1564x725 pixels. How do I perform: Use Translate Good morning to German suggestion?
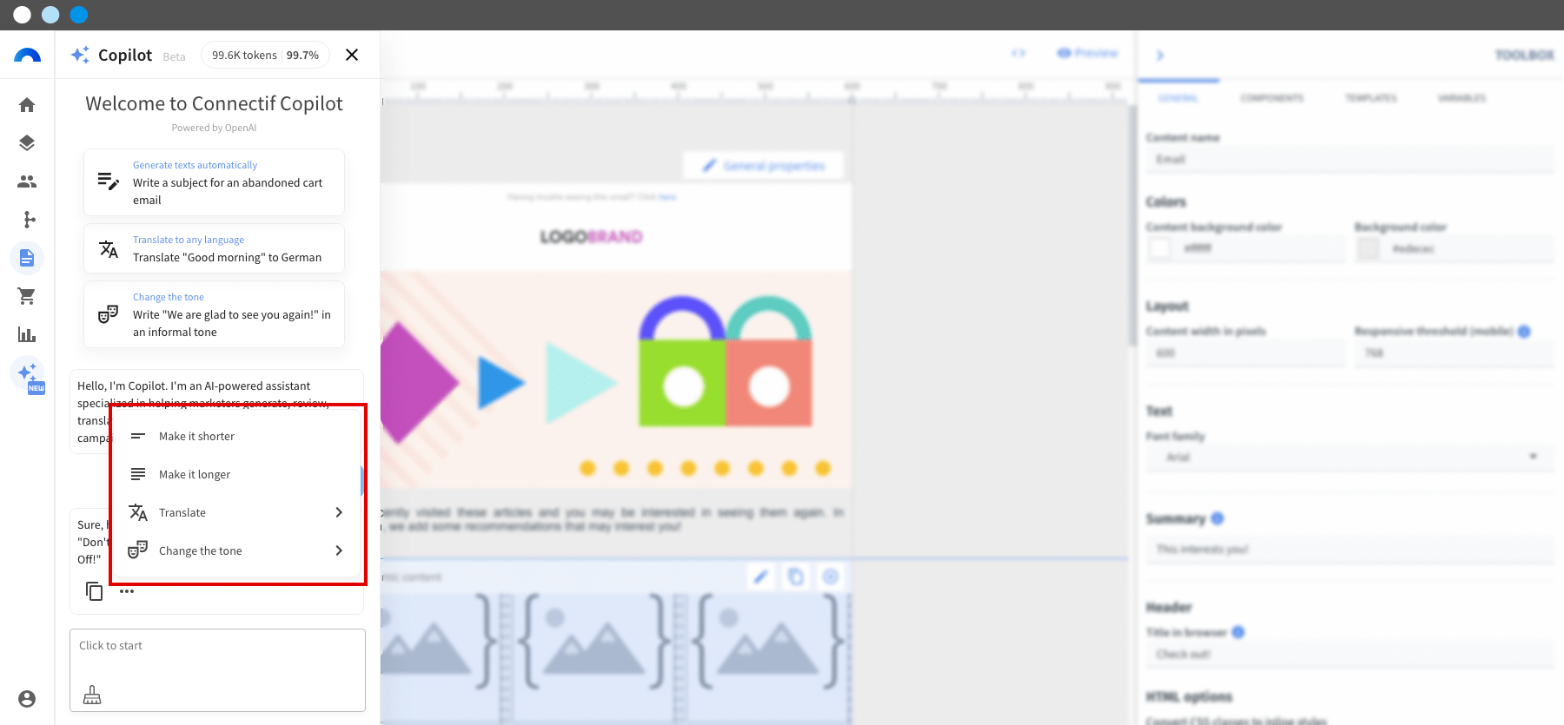tap(214, 248)
